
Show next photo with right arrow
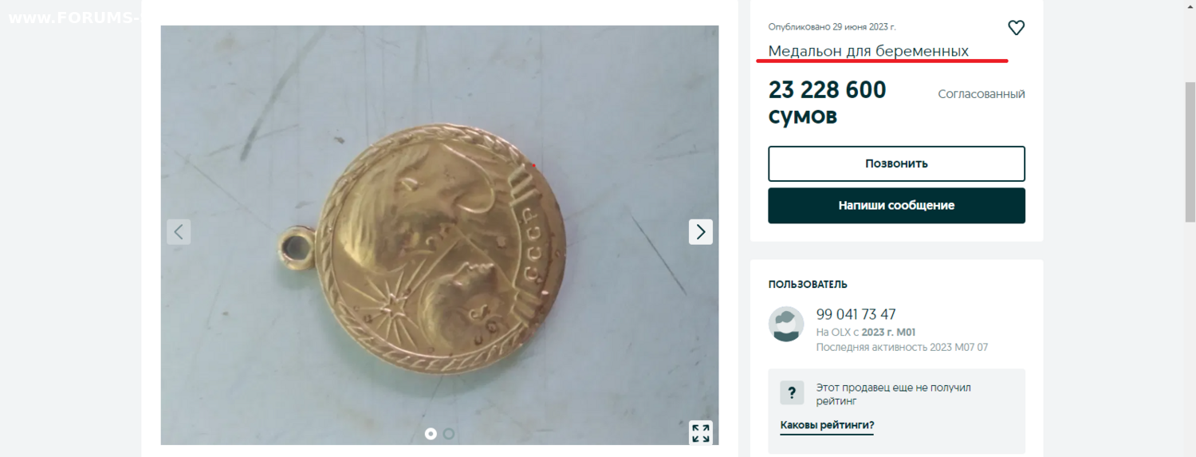point(701,232)
